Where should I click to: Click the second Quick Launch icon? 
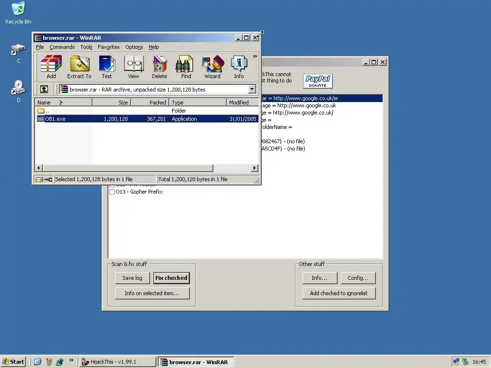[x=49, y=362]
